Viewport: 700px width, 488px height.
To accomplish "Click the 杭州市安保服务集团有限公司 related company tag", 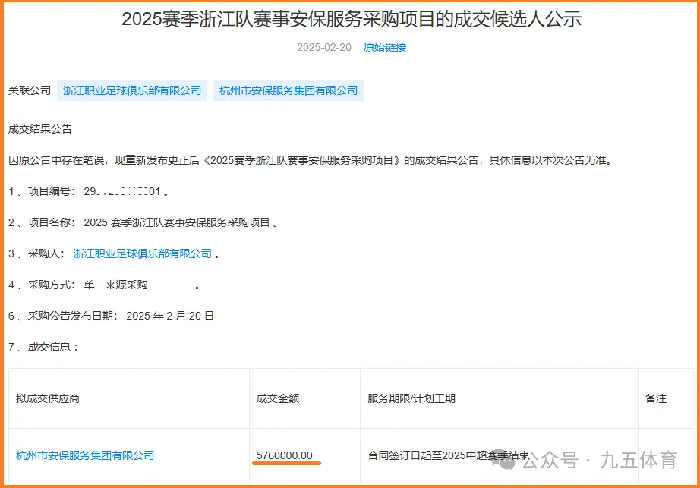I will point(289,90).
